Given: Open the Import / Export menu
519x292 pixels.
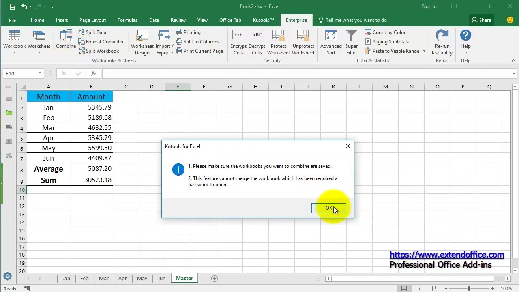Looking at the screenshot, I should tap(164, 42).
